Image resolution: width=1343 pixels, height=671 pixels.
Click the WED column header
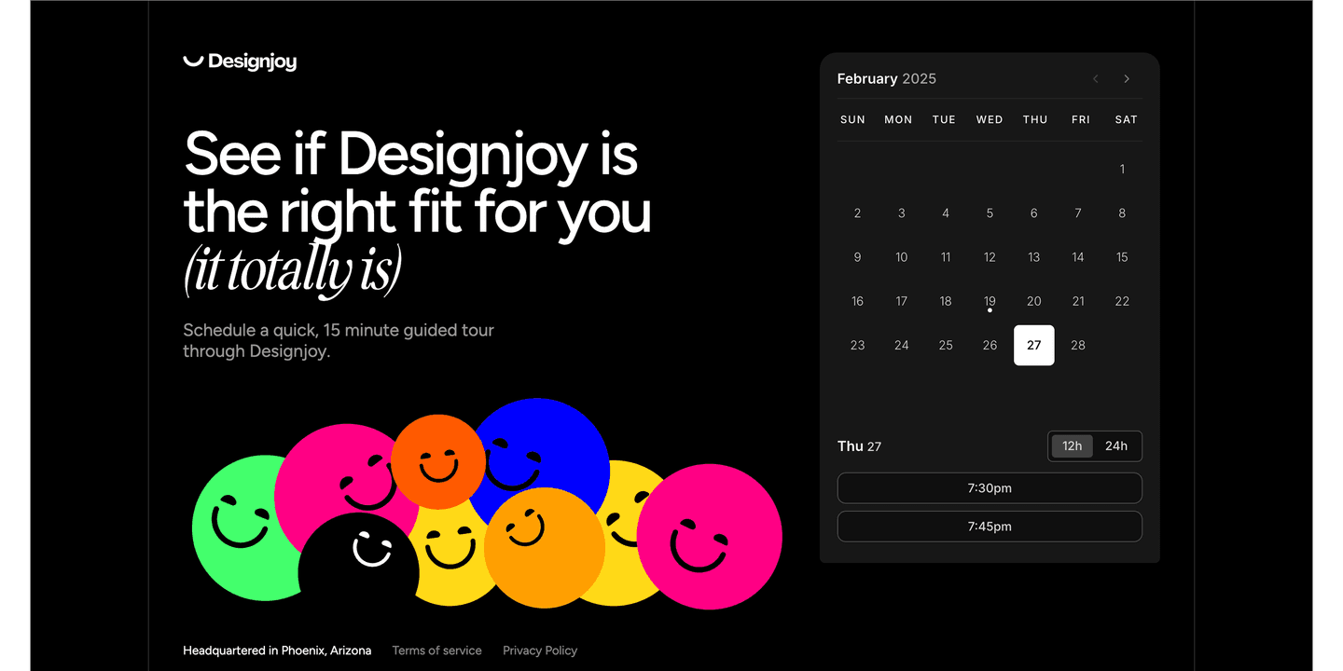tap(990, 120)
